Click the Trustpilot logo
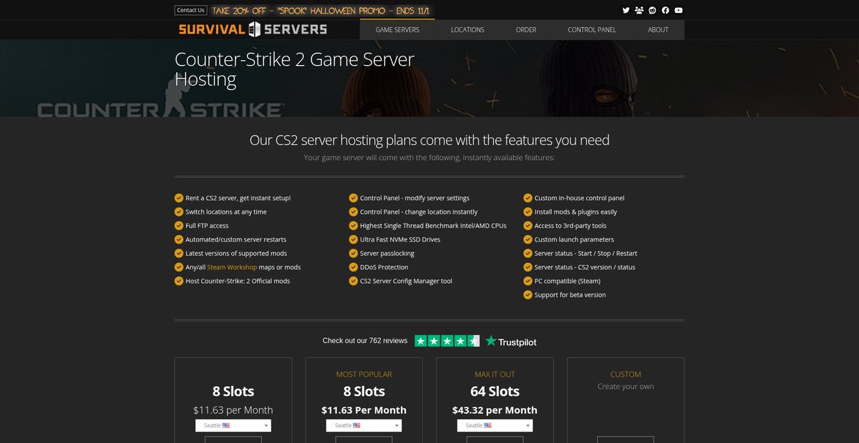The image size is (859, 443). click(x=510, y=341)
